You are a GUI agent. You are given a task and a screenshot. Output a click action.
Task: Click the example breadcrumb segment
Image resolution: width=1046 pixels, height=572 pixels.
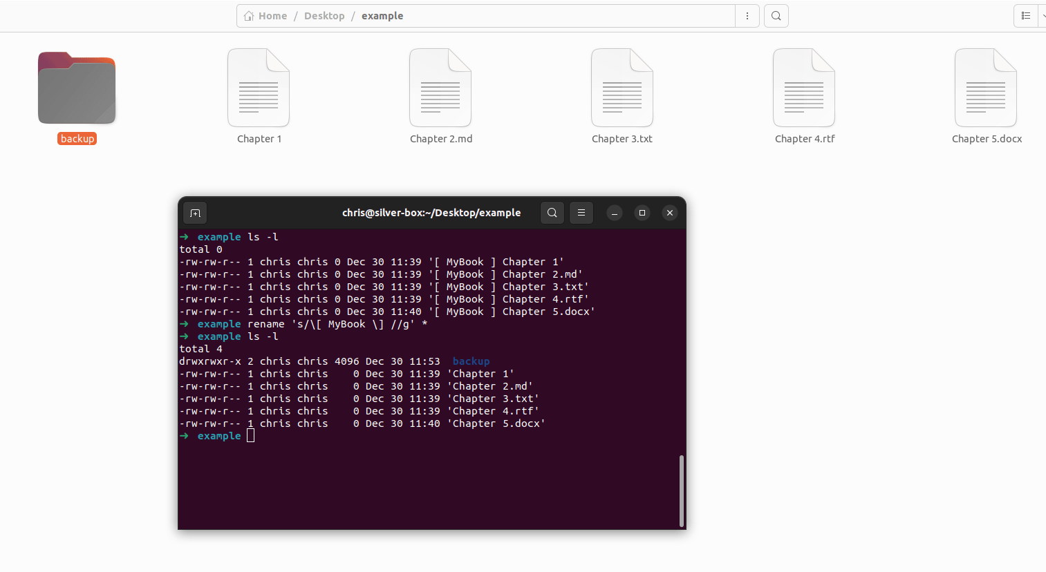click(x=382, y=15)
